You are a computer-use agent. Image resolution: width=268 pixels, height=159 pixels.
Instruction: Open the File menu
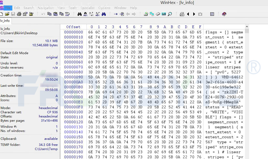(8, 8)
